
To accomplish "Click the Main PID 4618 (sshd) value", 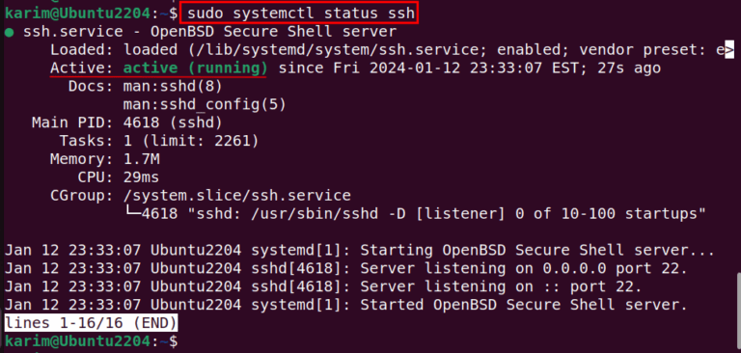I will [x=173, y=122].
